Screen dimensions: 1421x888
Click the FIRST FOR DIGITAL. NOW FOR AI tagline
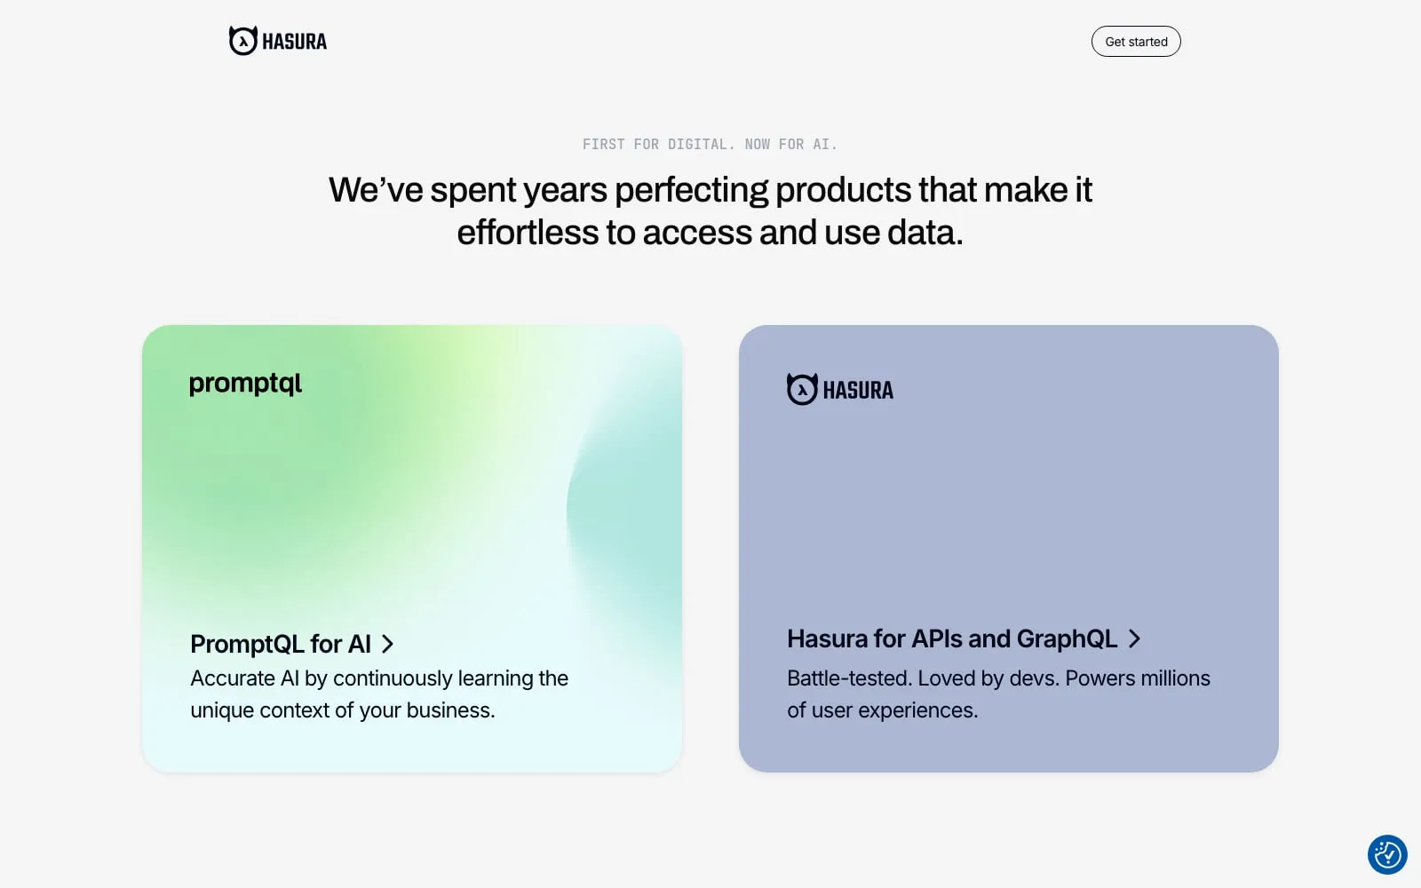tap(710, 144)
